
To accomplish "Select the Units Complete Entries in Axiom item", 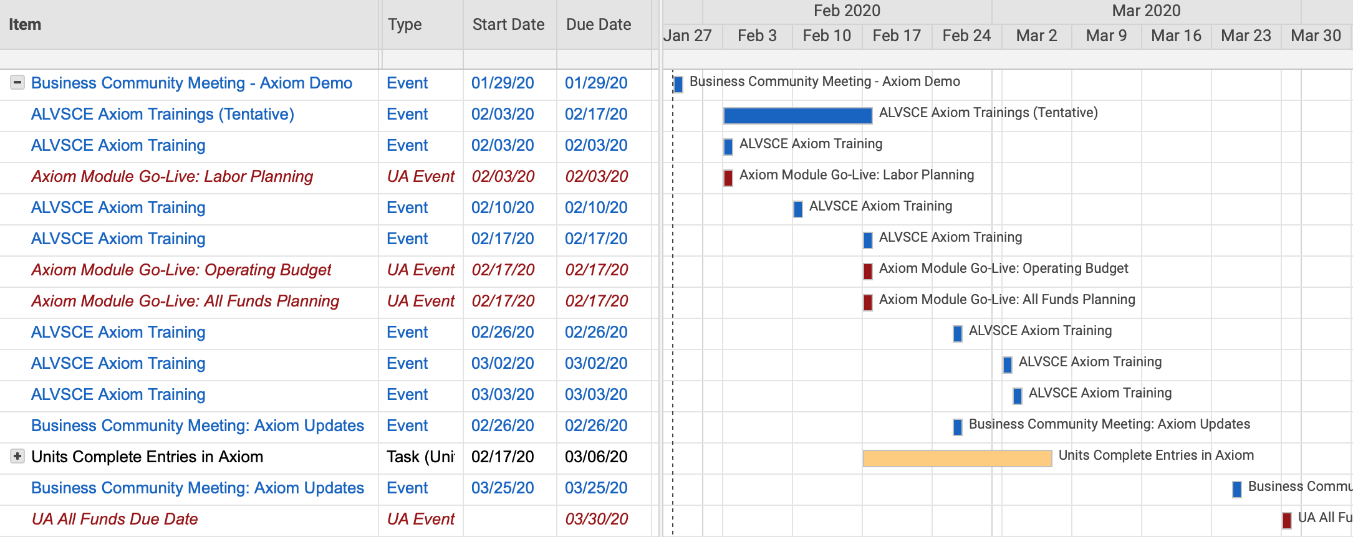I will click(x=147, y=457).
